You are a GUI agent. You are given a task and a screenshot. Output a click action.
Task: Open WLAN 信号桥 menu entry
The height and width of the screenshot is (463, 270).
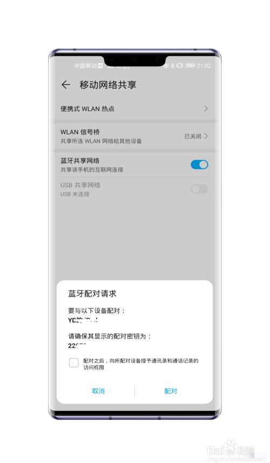tap(134, 137)
